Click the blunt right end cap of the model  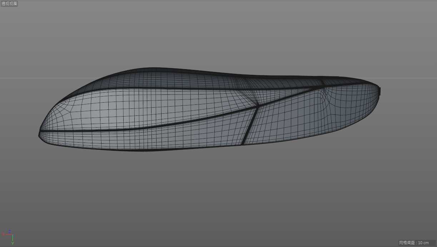pyautogui.click(x=380, y=92)
